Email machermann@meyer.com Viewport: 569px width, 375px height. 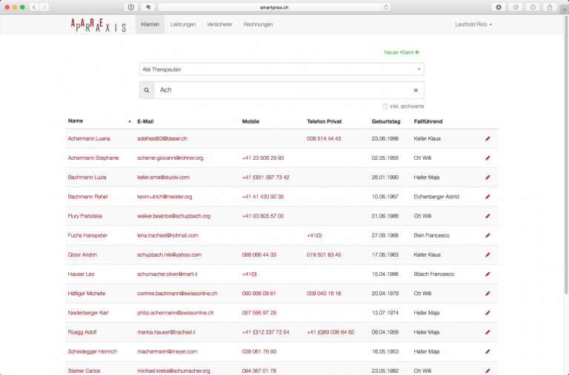[x=167, y=351]
